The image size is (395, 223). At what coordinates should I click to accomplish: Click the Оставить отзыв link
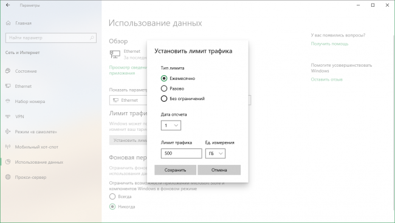[x=326, y=79]
